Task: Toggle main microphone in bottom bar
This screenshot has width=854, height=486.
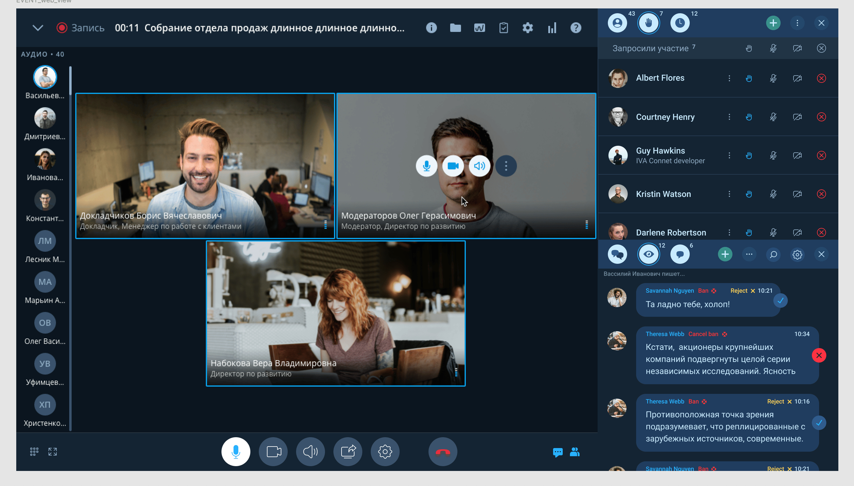Action: point(236,452)
